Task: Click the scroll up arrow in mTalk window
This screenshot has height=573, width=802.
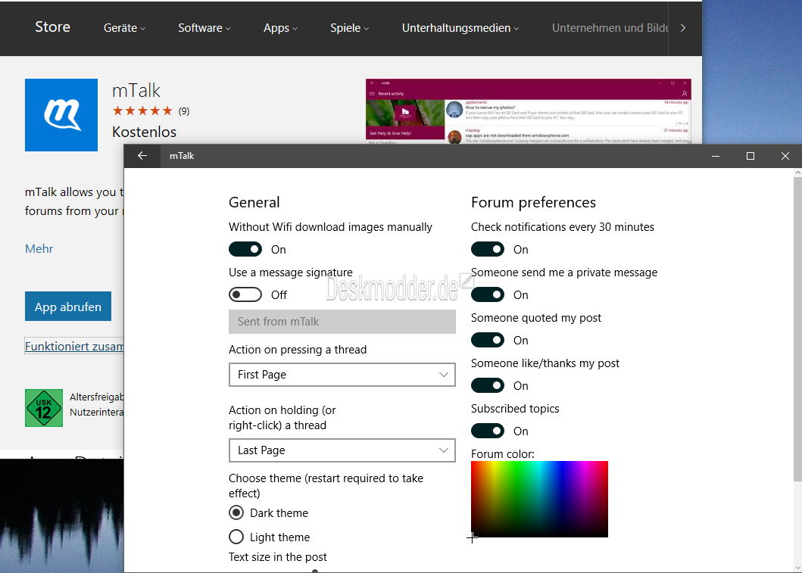Action: pyautogui.click(x=797, y=173)
